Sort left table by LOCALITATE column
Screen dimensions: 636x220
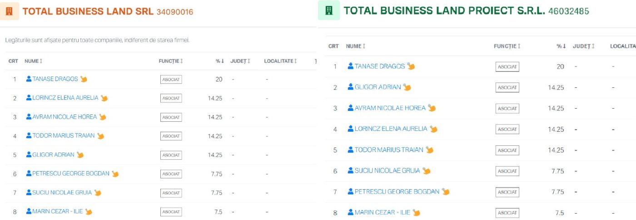point(280,61)
